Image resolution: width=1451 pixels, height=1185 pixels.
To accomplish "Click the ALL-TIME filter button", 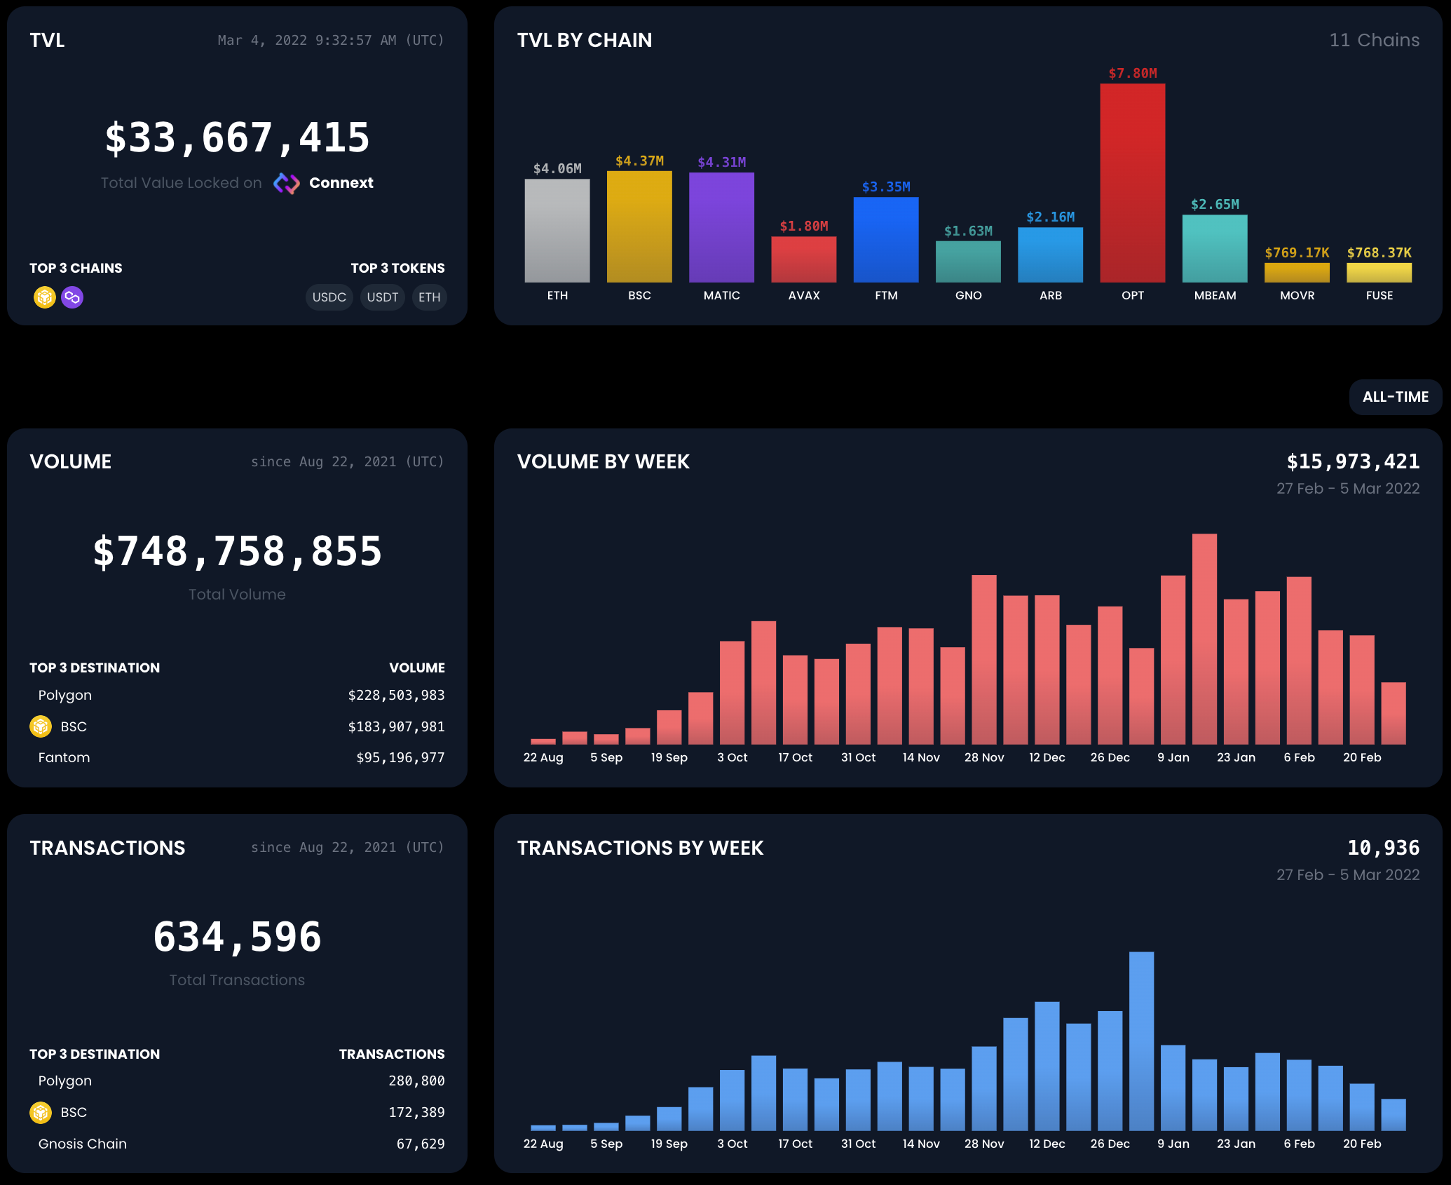I will 1396,397.
